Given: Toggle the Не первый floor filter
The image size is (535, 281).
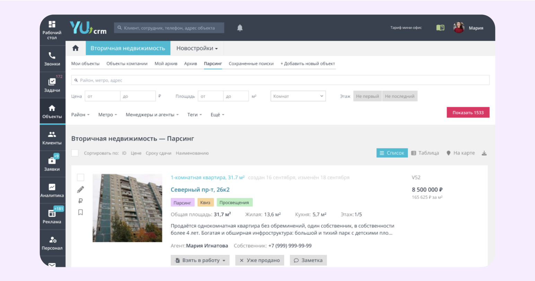Looking at the screenshot, I should [x=367, y=96].
